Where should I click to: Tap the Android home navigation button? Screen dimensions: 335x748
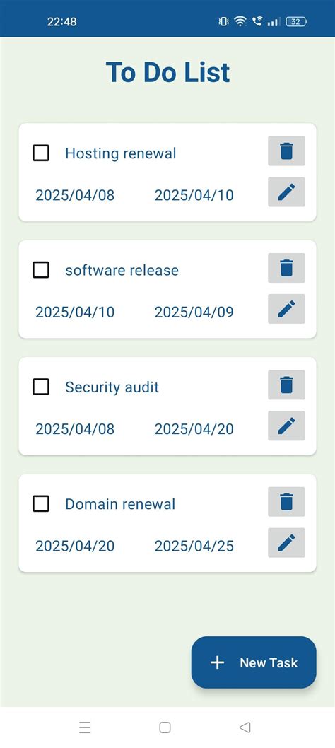[x=165, y=727]
